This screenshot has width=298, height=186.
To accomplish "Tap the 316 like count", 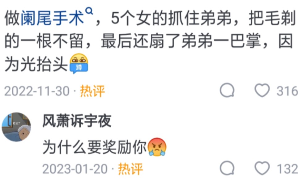I will [287, 91].
